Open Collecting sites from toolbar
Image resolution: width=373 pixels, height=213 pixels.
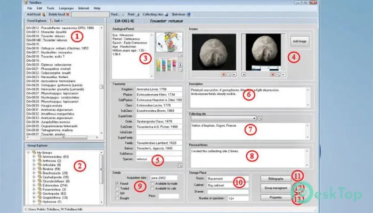pyautogui.click(x=156, y=14)
